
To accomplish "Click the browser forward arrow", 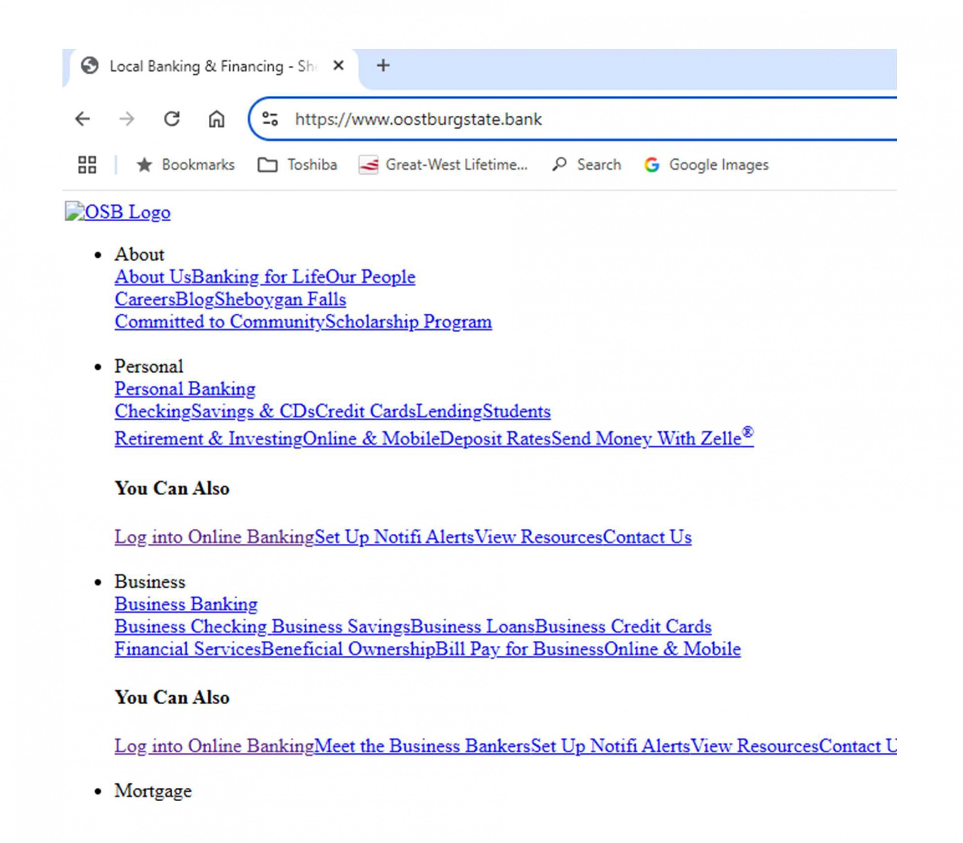I will pyautogui.click(x=126, y=119).
